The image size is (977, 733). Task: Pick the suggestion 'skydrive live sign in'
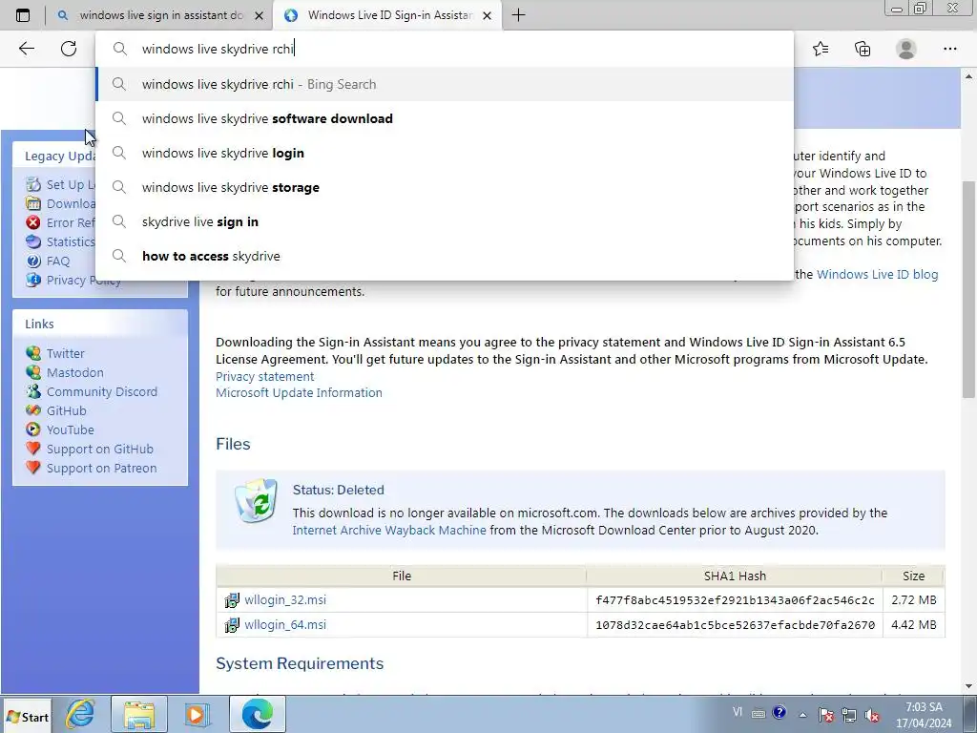coord(445,221)
